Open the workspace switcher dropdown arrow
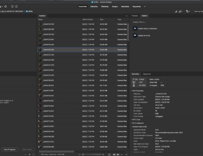 144,7
